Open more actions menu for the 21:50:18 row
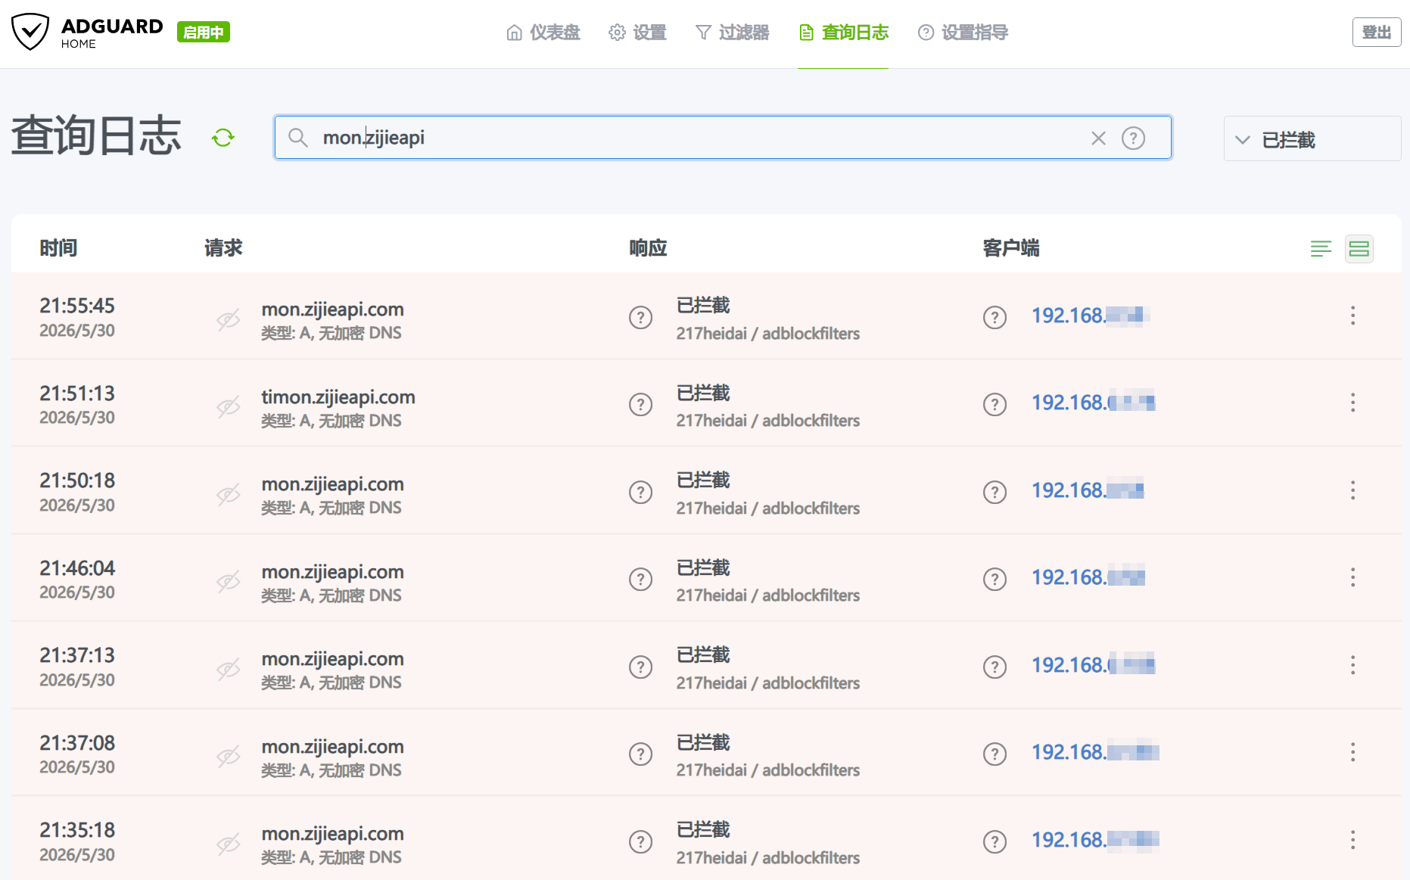1410x880 pixels. pyautogui.click(x=1352, y=490)
